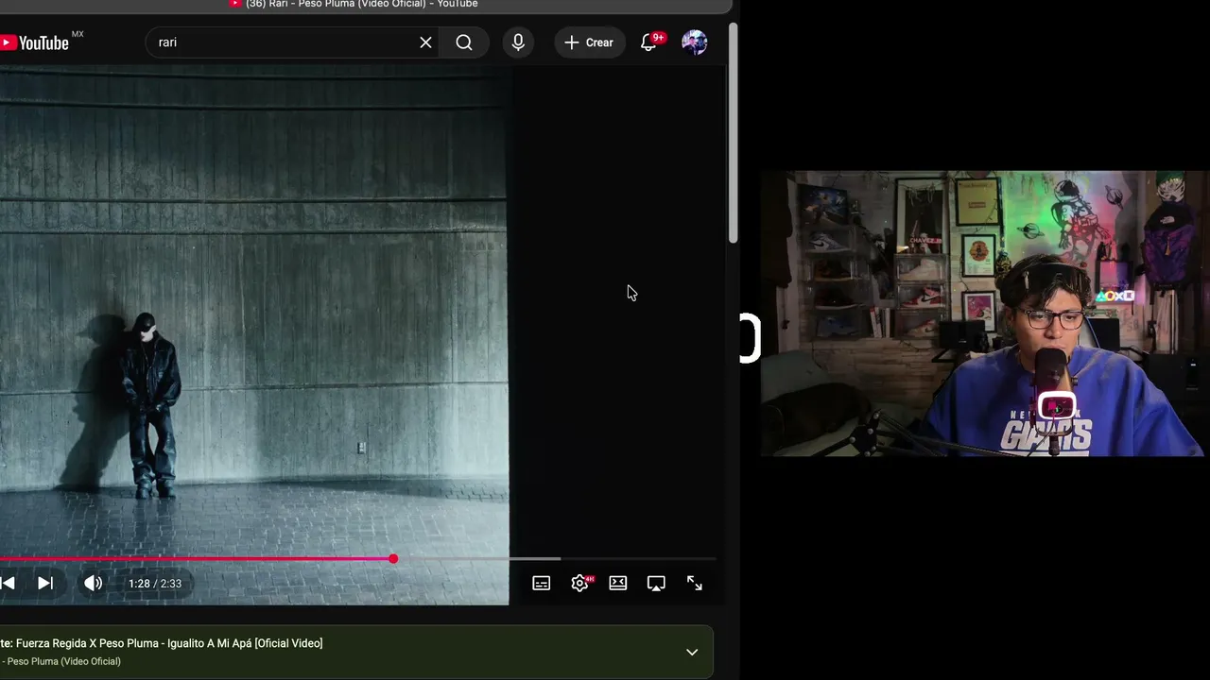The width and height of the screenshot is (1210, 680).
Task: Open the player settings gear
Action: coord(580,584)
